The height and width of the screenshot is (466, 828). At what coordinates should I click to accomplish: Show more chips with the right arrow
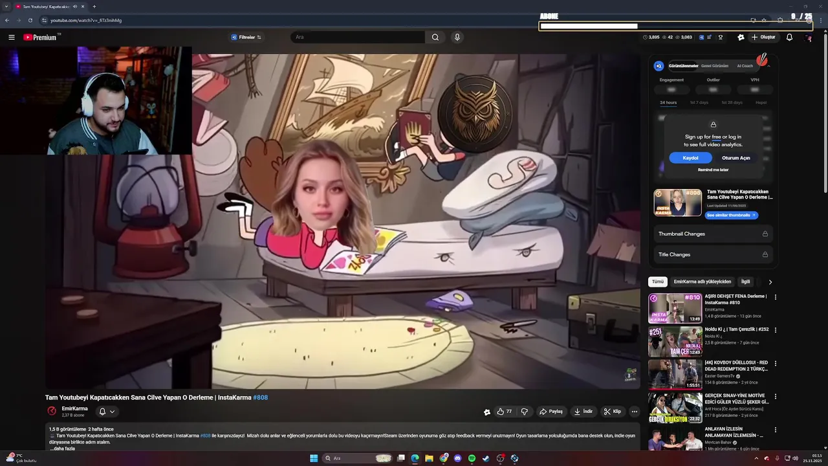770,282
